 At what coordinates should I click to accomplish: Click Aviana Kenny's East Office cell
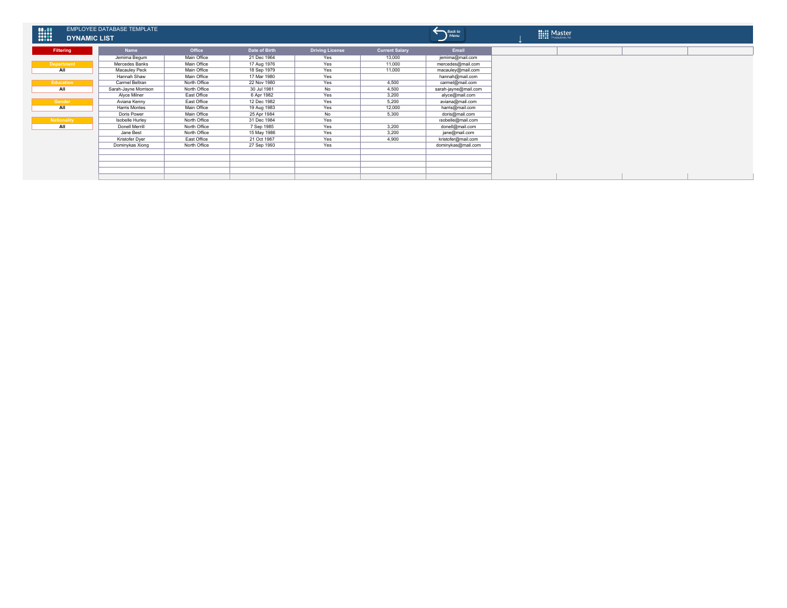point(197,101)
